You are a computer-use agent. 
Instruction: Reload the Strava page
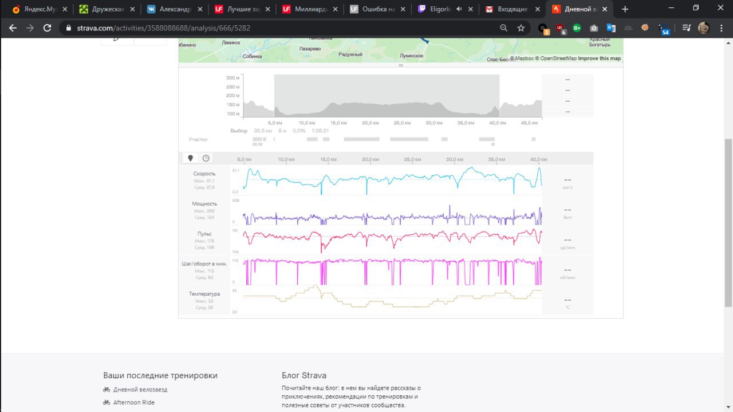[x=47, y=28]
